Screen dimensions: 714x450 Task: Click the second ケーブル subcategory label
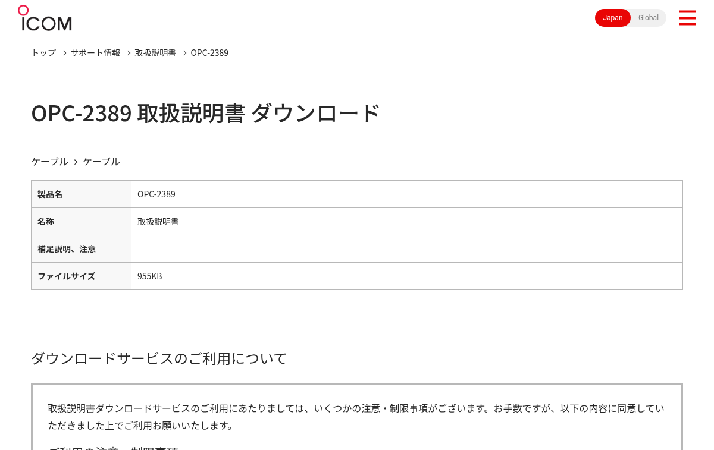tap(101, 161)
